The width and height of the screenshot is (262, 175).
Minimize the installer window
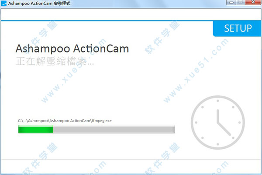[231, 2]
